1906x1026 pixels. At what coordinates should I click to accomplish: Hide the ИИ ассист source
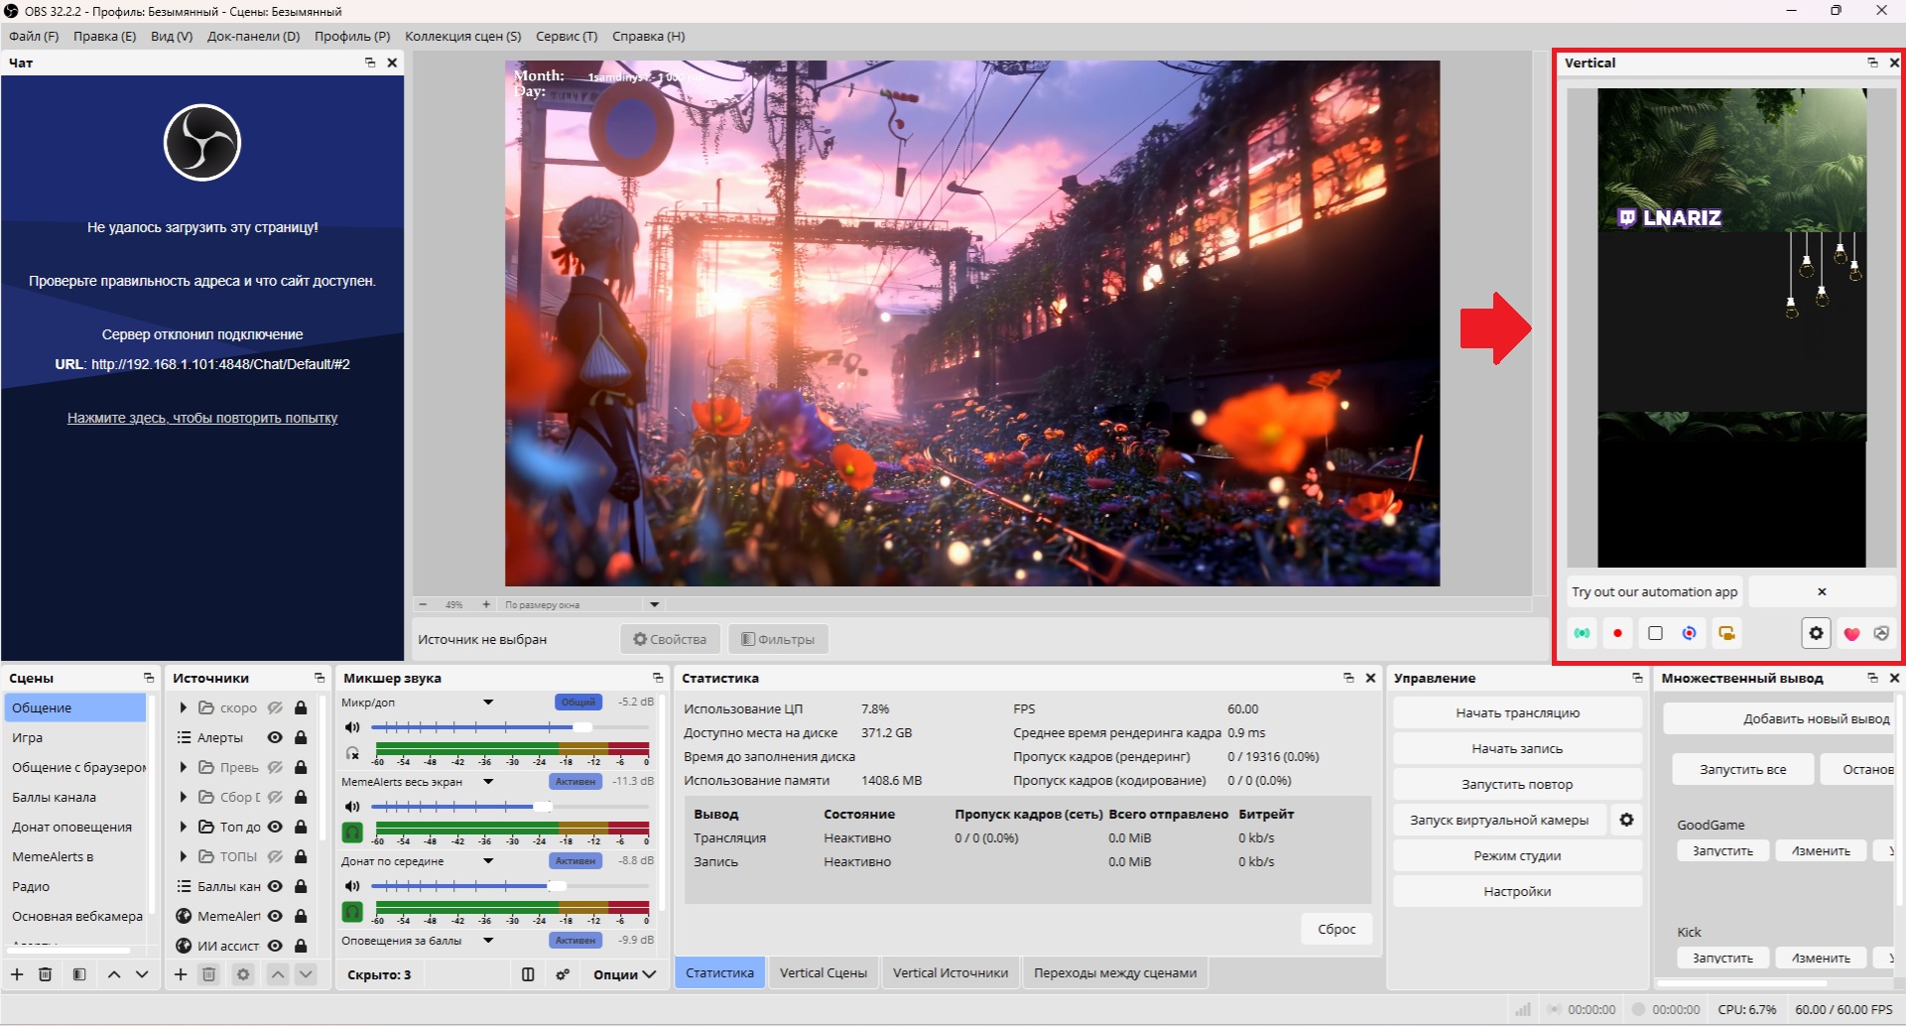click(x=275, y=946)
